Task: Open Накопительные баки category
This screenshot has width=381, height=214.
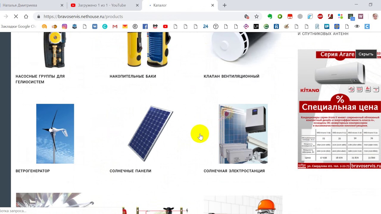Action: (x=133, y=76)
